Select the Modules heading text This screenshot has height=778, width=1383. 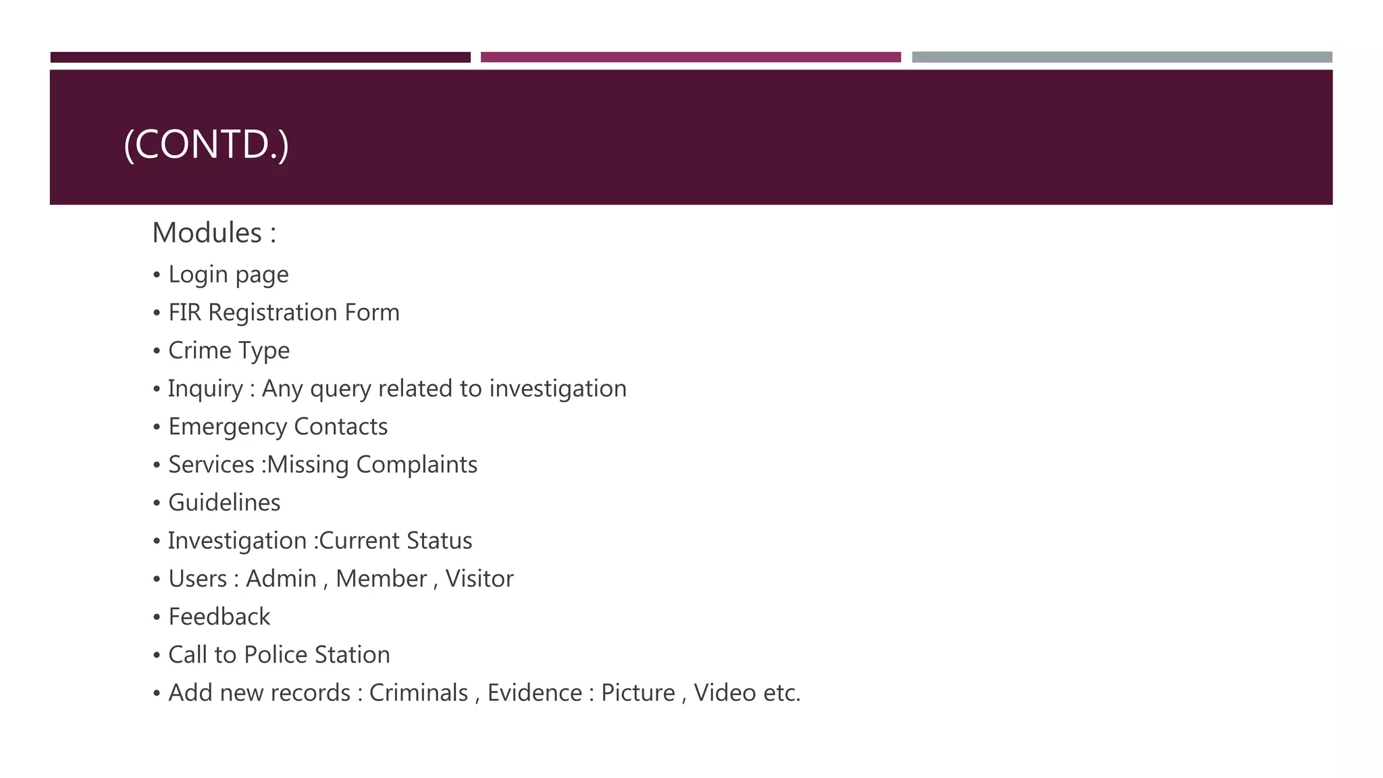coord(214,233)
